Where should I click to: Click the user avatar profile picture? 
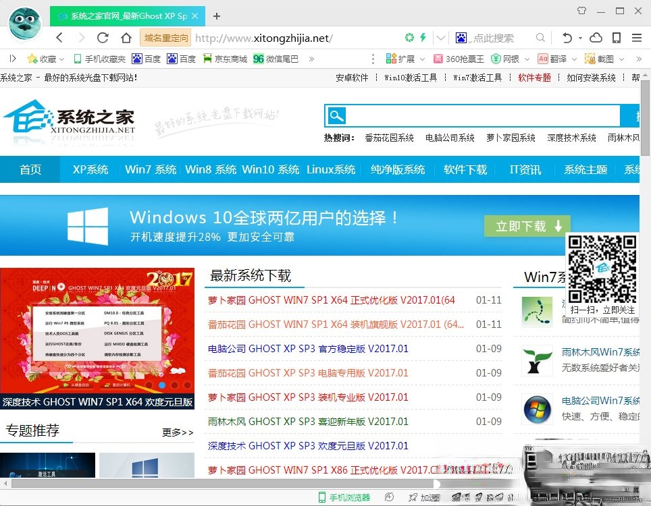(26, 23)
